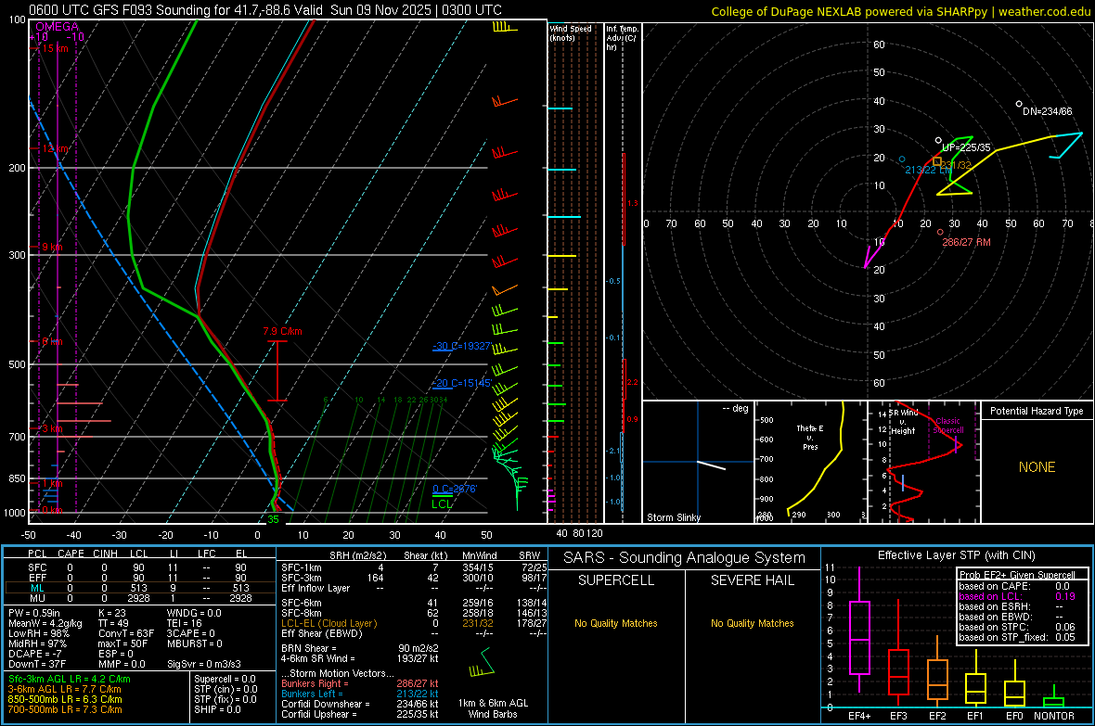Click the BRN Shear = label
Image resolution: width=1095 pixels, height=726 pixels.
point(309,648)
